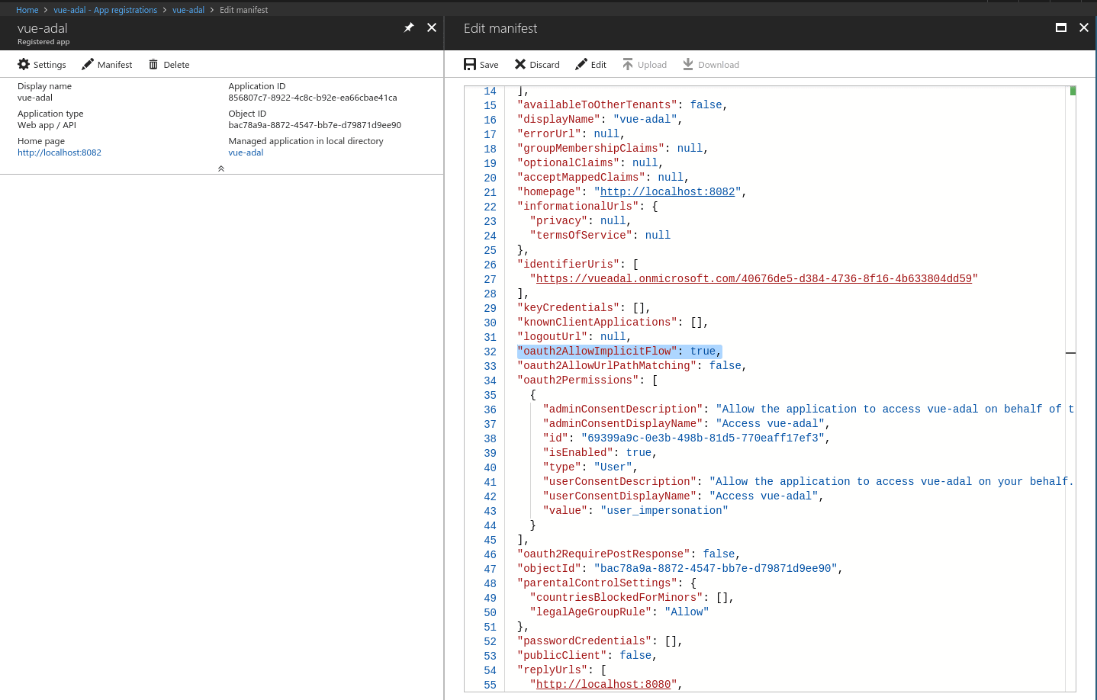Click the Upload label
Screen dimensions: 1097x700
point(652,65)
